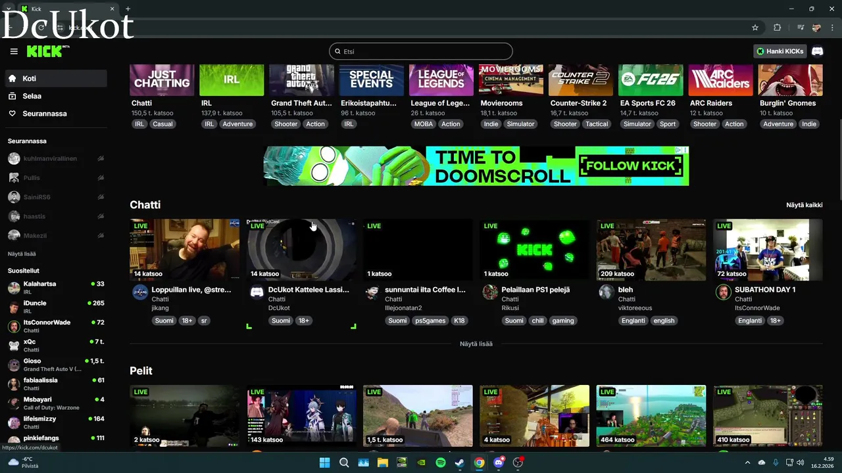This screenshot has width=842, height=473.
Task: Select Casual tag under Chatti category
Action: coord(162,124)
